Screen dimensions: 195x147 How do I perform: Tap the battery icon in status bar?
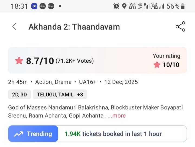tap(183, 6)
